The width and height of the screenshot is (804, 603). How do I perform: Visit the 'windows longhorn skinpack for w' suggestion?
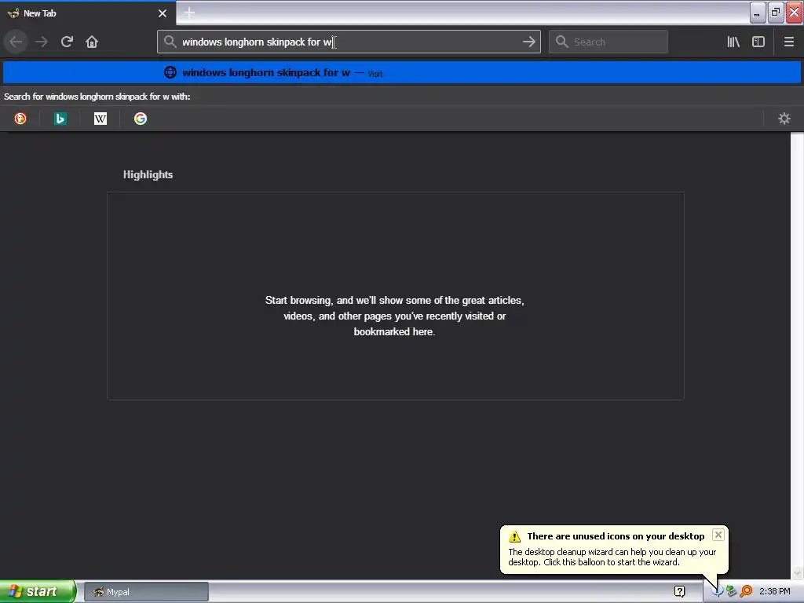pos(401,72)
